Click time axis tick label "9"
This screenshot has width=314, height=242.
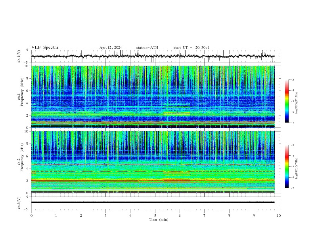pyautogui.click(x=254, y=216)
